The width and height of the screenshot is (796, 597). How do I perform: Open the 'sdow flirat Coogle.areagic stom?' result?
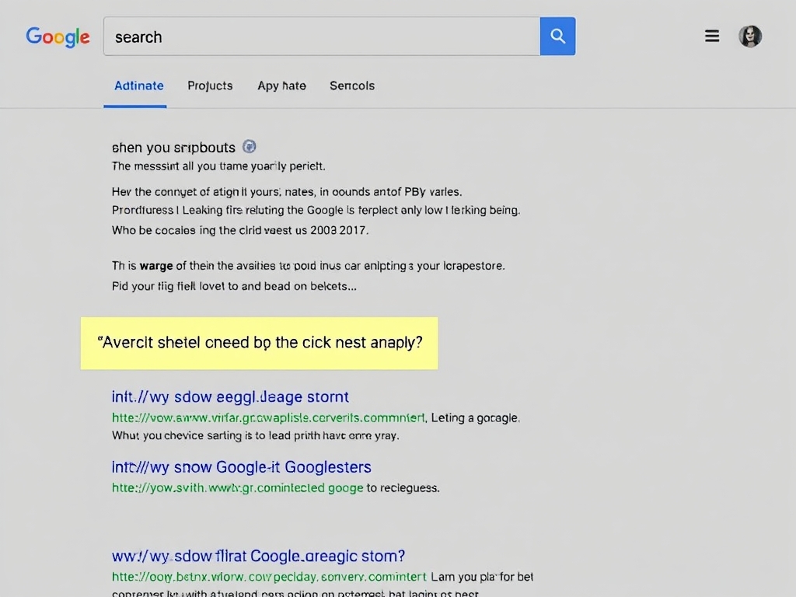[259, 557]
